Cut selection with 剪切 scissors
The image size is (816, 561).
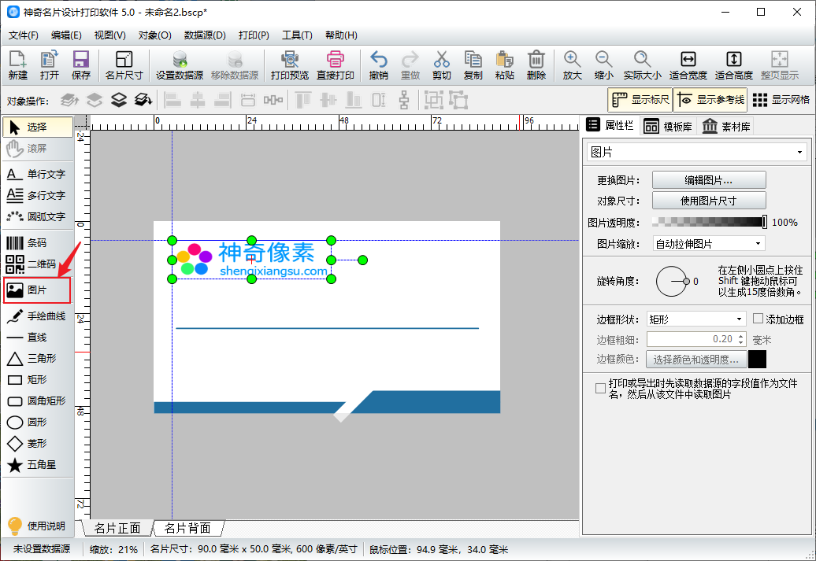(x=441, y=65)
